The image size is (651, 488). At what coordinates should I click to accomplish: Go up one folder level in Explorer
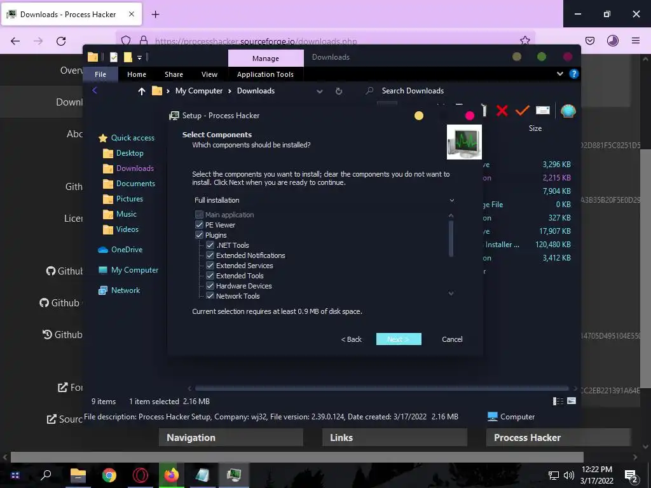(x=142, y=91)
